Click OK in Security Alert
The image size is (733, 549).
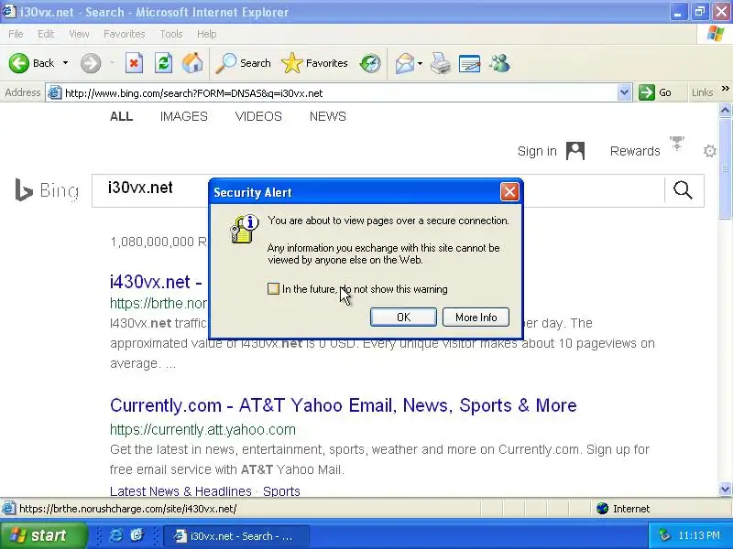[403, 317]
